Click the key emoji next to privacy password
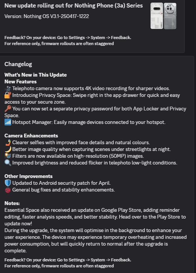 pyautogui.click(x=8, y=109)
